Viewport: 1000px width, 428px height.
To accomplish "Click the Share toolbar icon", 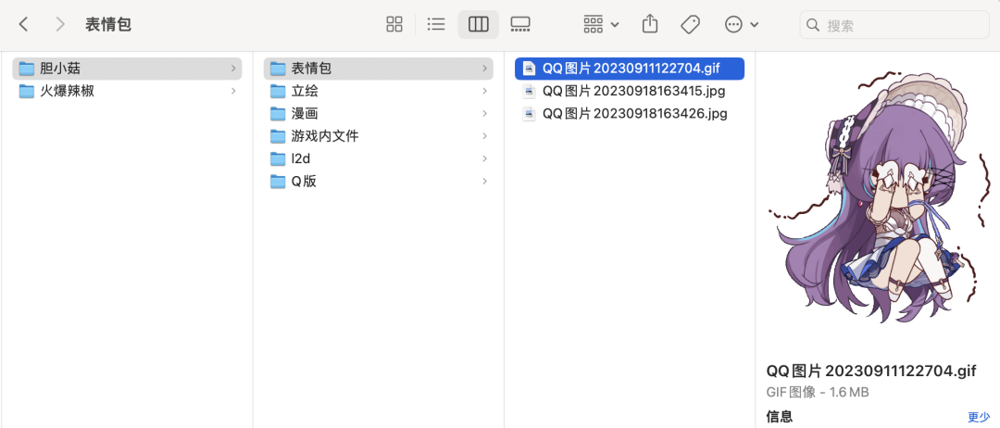I will 649,25.
